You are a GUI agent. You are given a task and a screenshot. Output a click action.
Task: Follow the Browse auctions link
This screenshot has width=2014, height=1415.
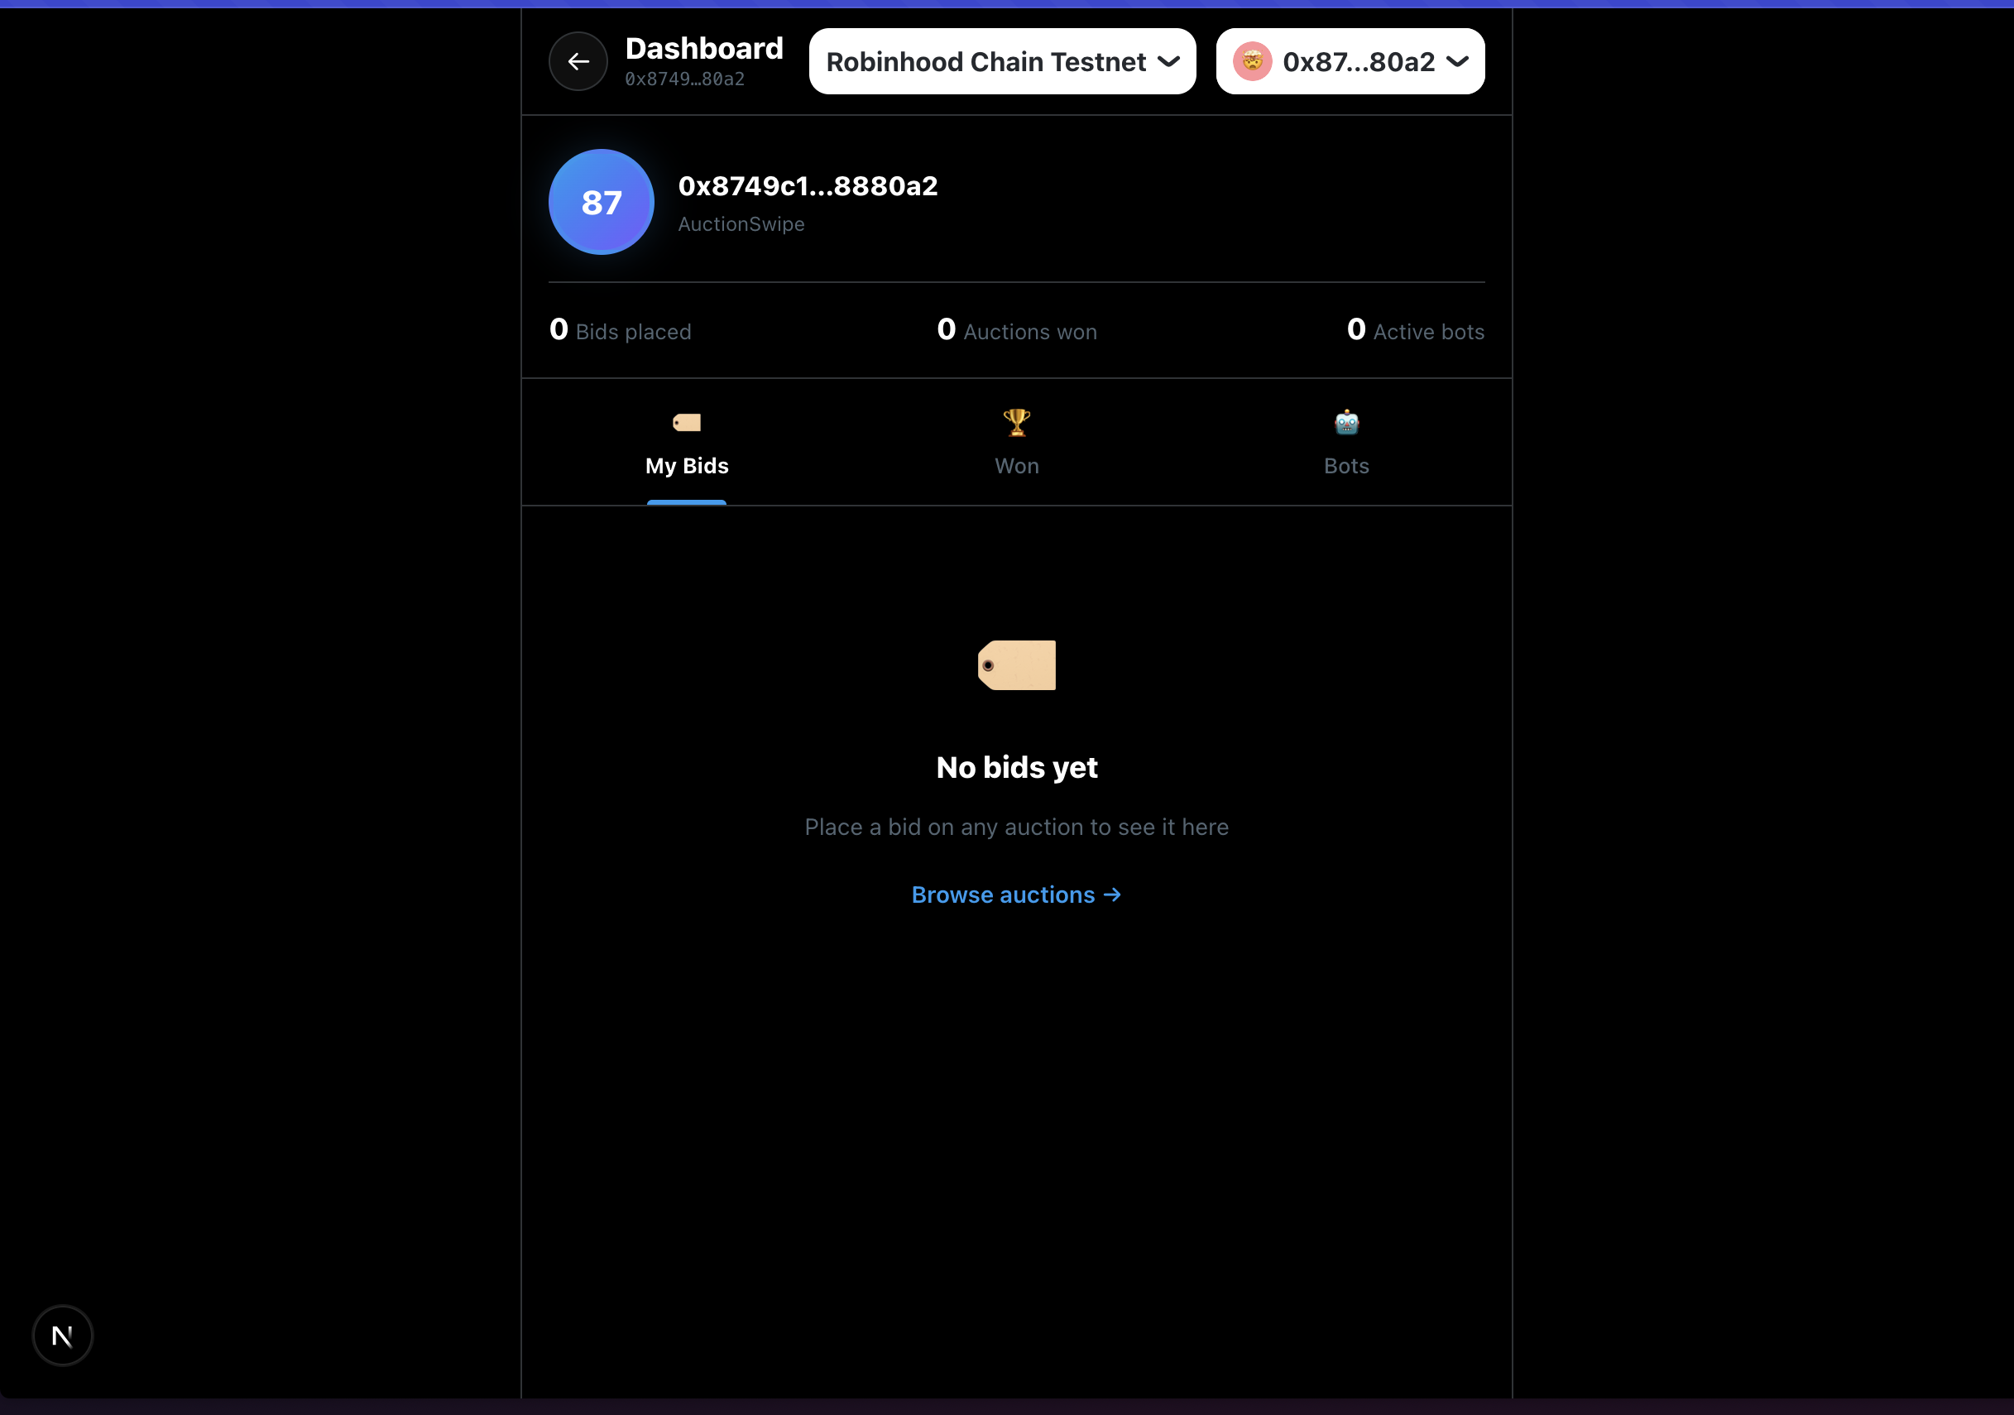[x=1015, y=895]
